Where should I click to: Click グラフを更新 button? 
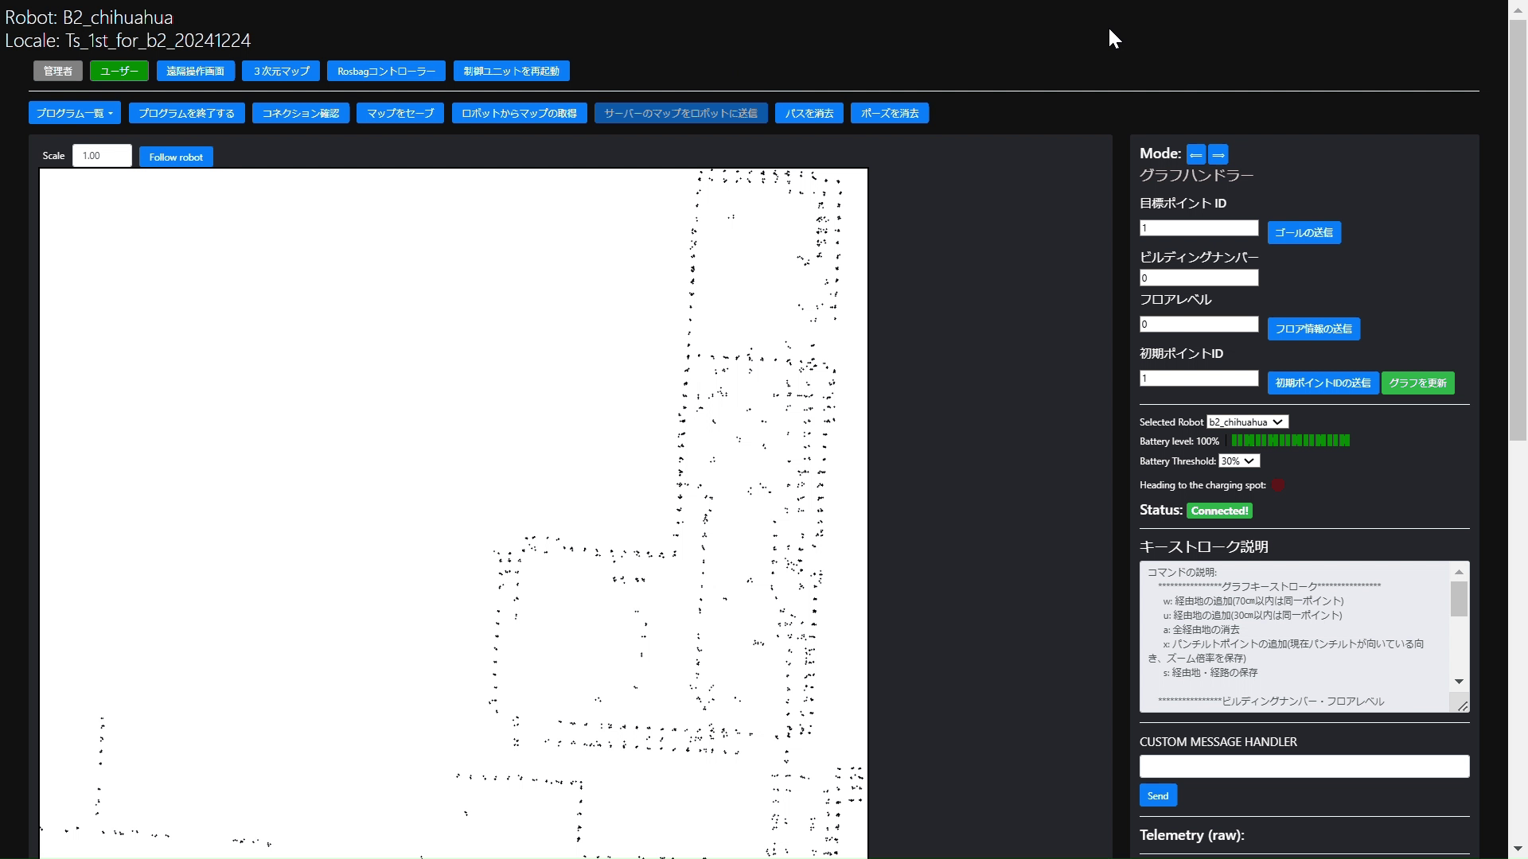1417,383
